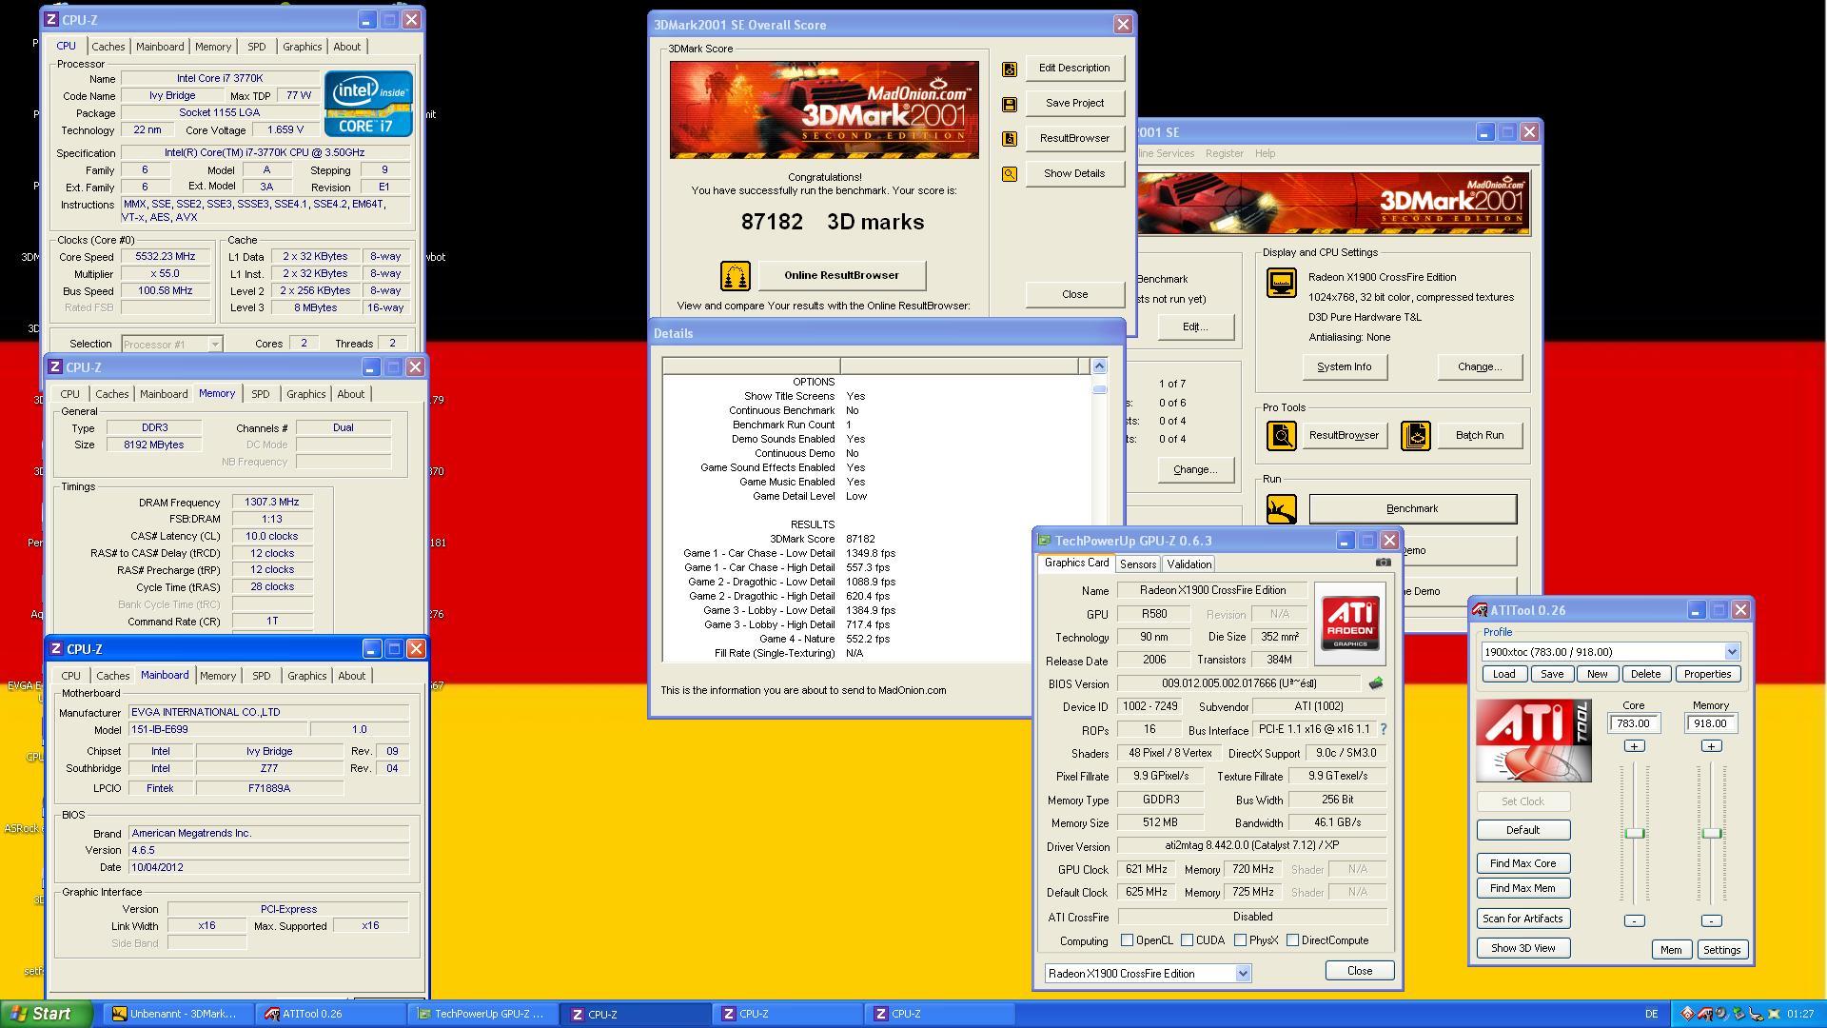Click the Intel Core i7 logo in CPU-Z
Screen dimensions: 1827x1028
(368, 103)
